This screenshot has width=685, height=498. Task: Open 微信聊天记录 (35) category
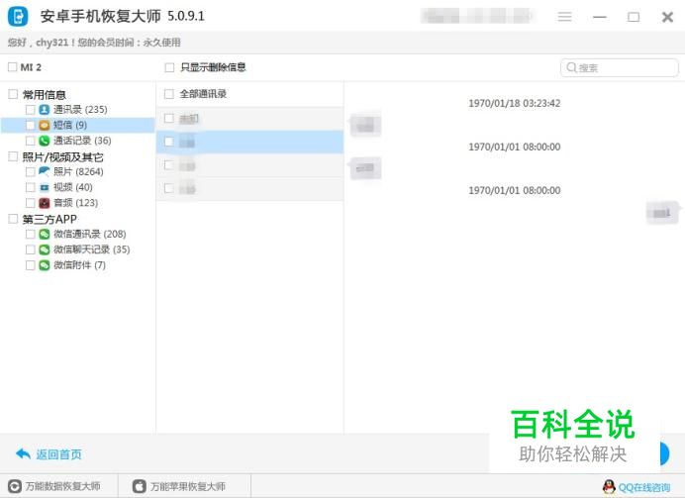click(91, 249)
